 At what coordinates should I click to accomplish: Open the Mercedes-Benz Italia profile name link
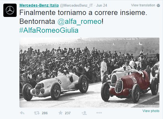click(39, 5)
